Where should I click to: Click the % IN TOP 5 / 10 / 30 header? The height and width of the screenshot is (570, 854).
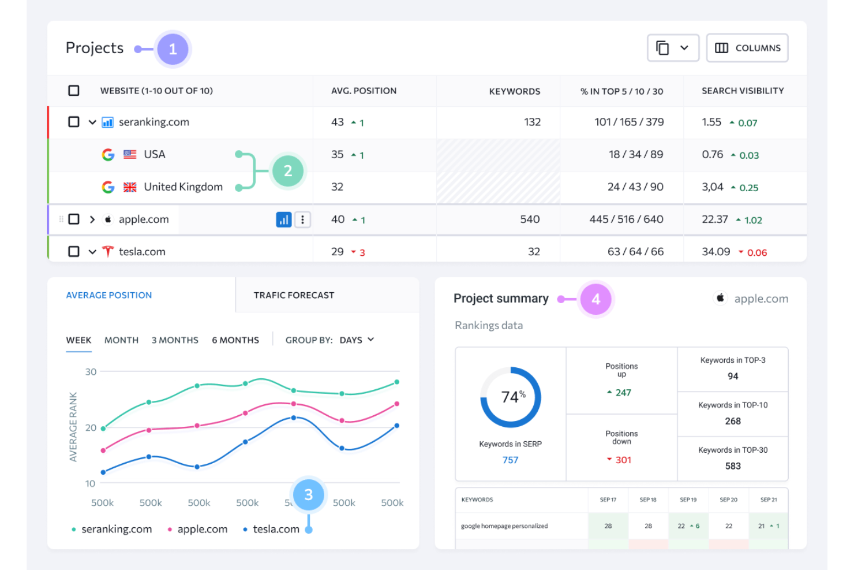(621, 91)
